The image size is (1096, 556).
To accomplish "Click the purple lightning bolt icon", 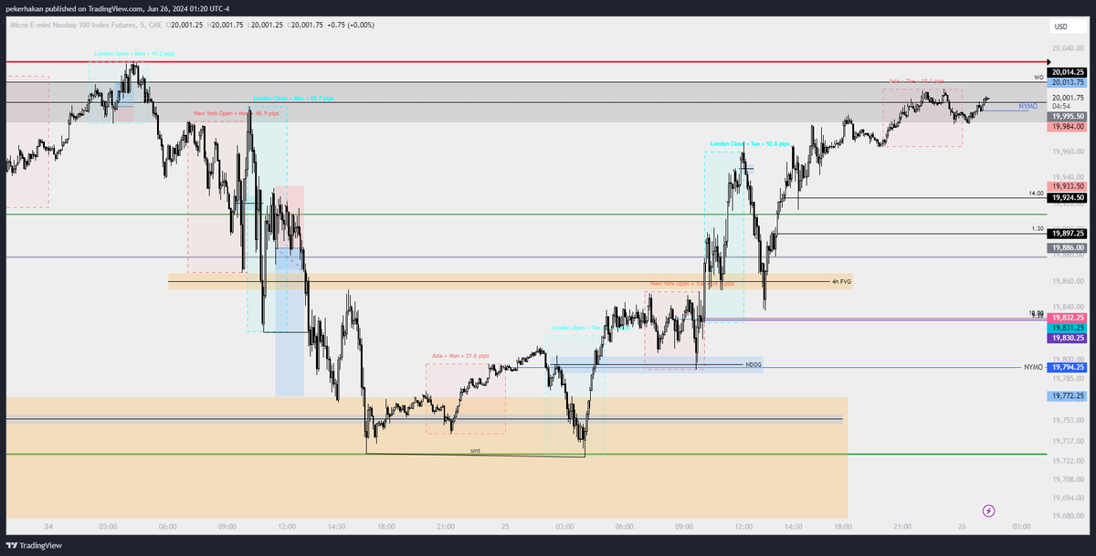I will point(988,510).
